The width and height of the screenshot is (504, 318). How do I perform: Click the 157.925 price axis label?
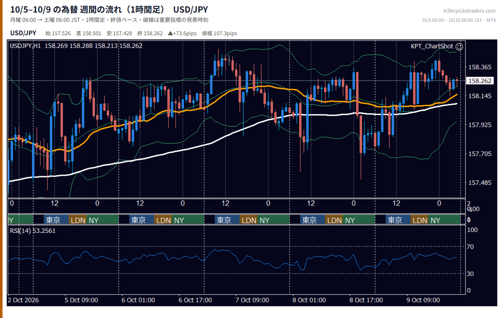[x=479, y=125]
